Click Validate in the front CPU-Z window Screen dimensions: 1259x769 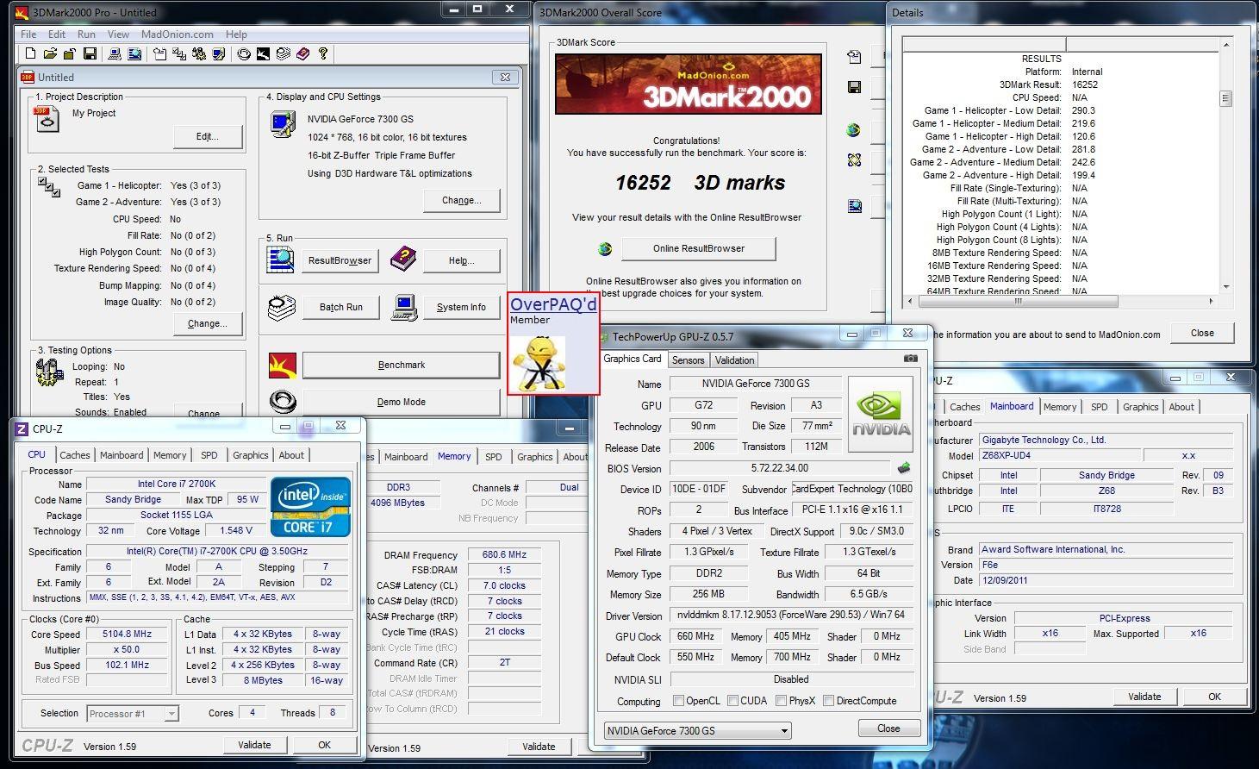pyautogui.click(x=254, y=745)
